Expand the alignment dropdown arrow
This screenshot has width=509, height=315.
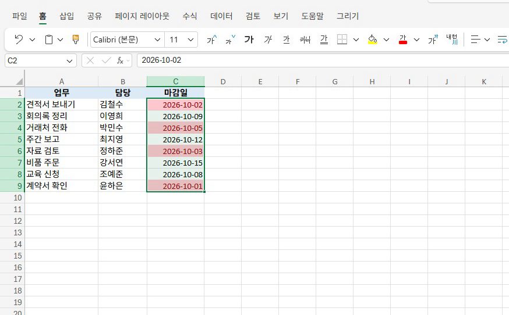[x=487, y=40]
